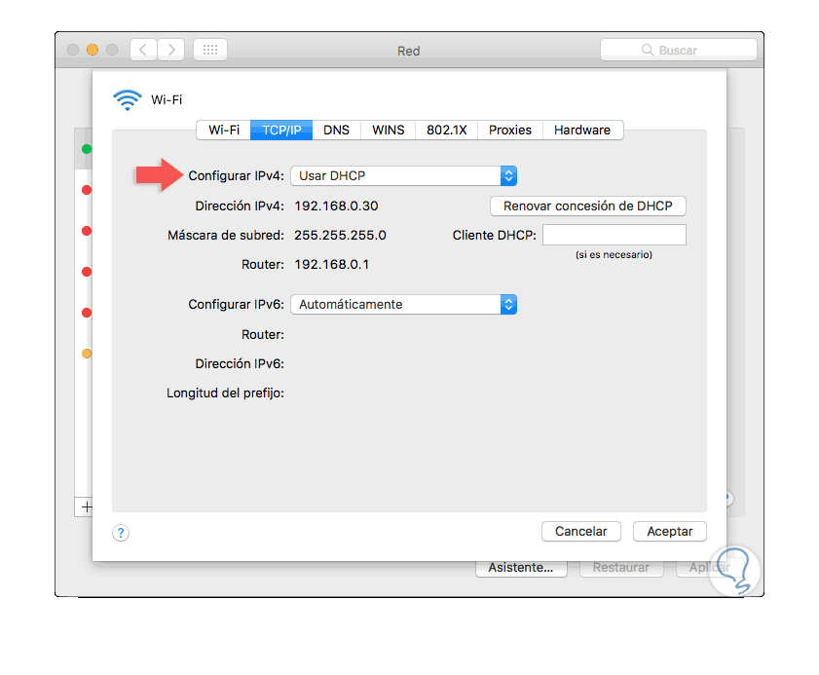The width and height of the screenshot is (819, 675).
Task: Show all preferences grid button
Action: pyautogui.click(x=210, y=50)
